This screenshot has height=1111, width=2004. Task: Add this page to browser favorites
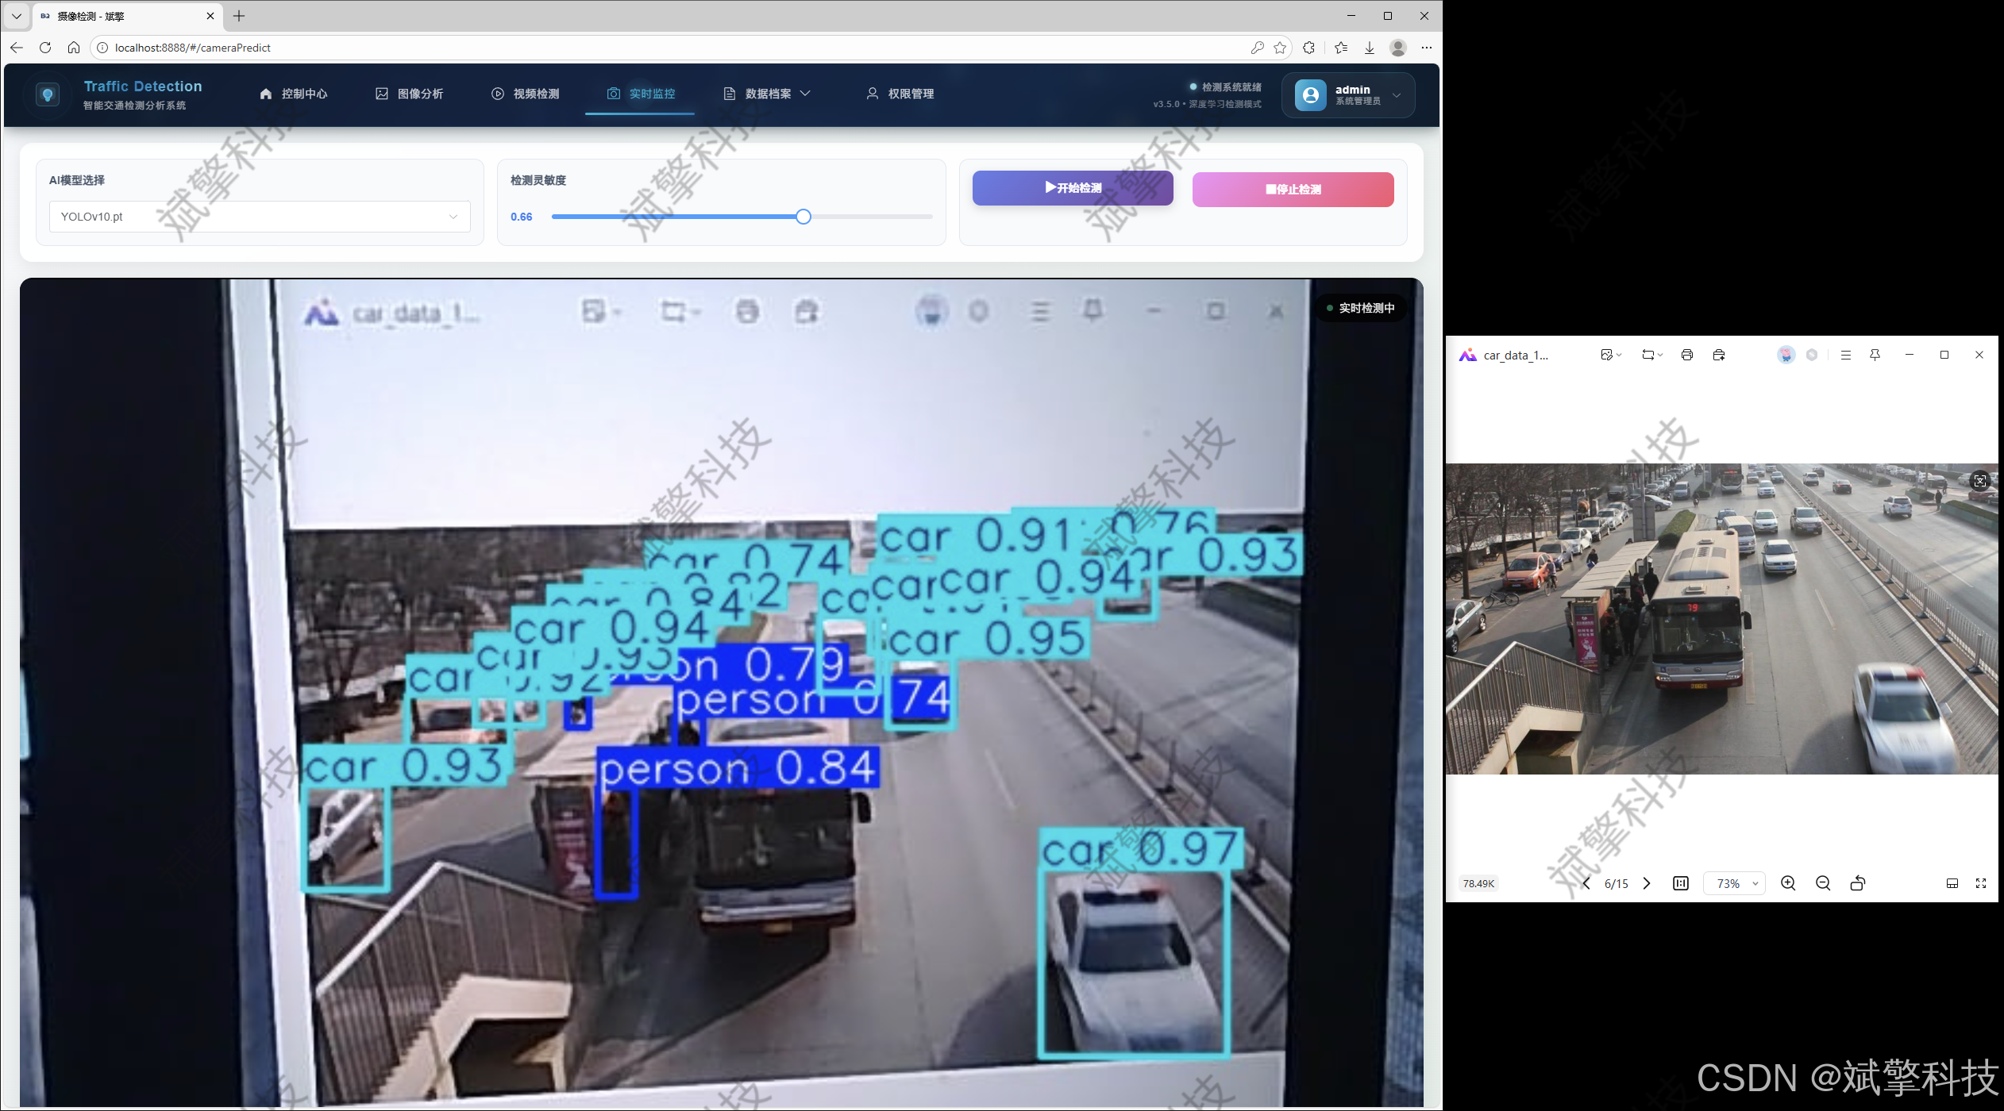(1280, 48)
